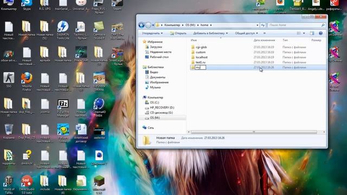
Task: Select 'Избранное' in the navigation pane
Action: coord(155,42)
